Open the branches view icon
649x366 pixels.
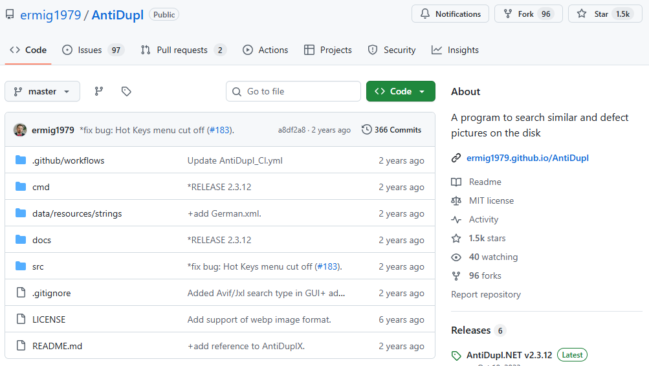click(98, 91)
